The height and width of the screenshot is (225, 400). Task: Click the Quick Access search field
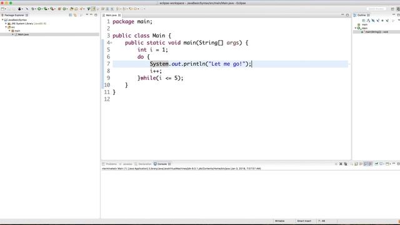[x=376, y=9]
